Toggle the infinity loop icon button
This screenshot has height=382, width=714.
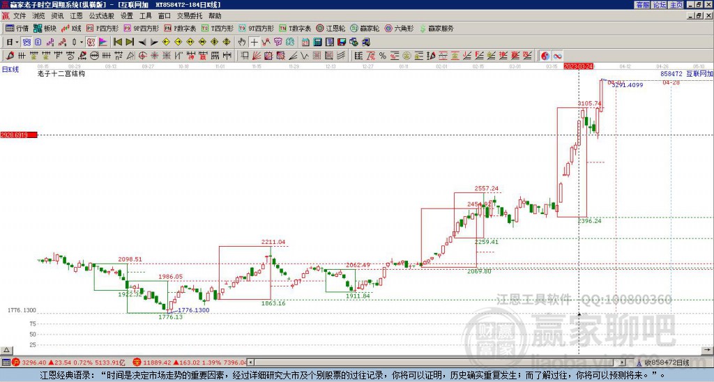pyautogui.click(x=557, y=56)
